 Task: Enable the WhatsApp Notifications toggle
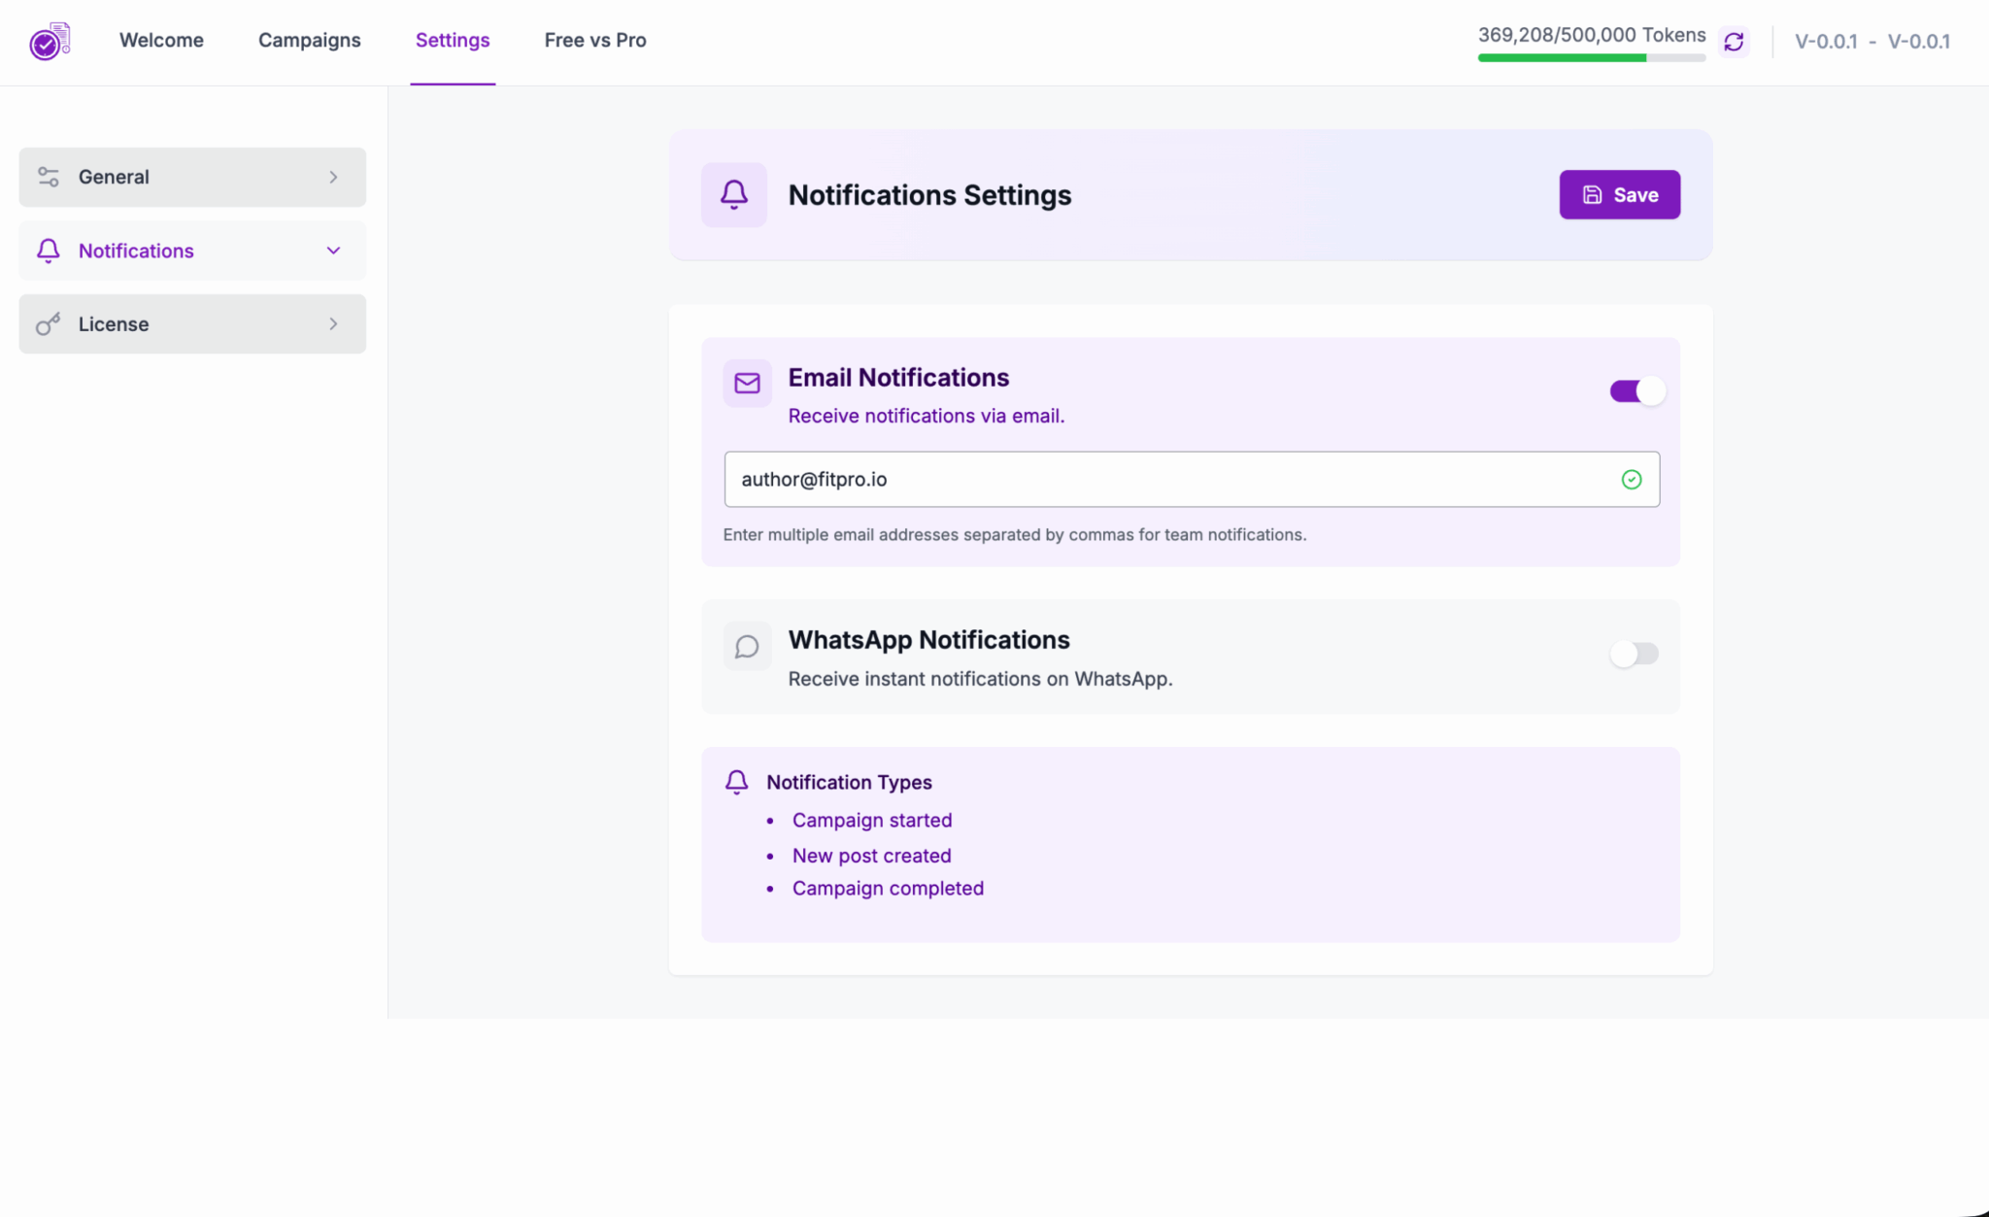click(x=1635, y=654)
